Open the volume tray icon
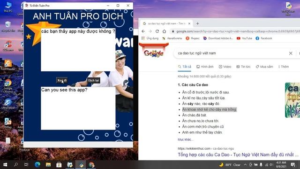 pyautogui.click(x=271, y=165)
